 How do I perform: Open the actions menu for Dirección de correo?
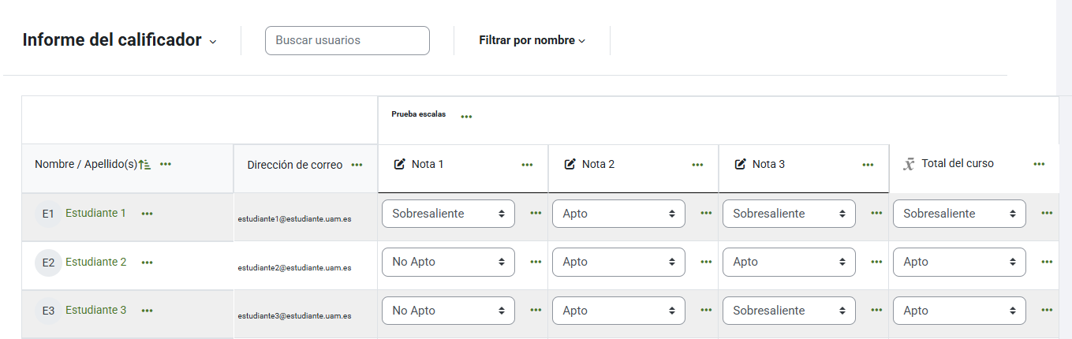click(357, 165)
